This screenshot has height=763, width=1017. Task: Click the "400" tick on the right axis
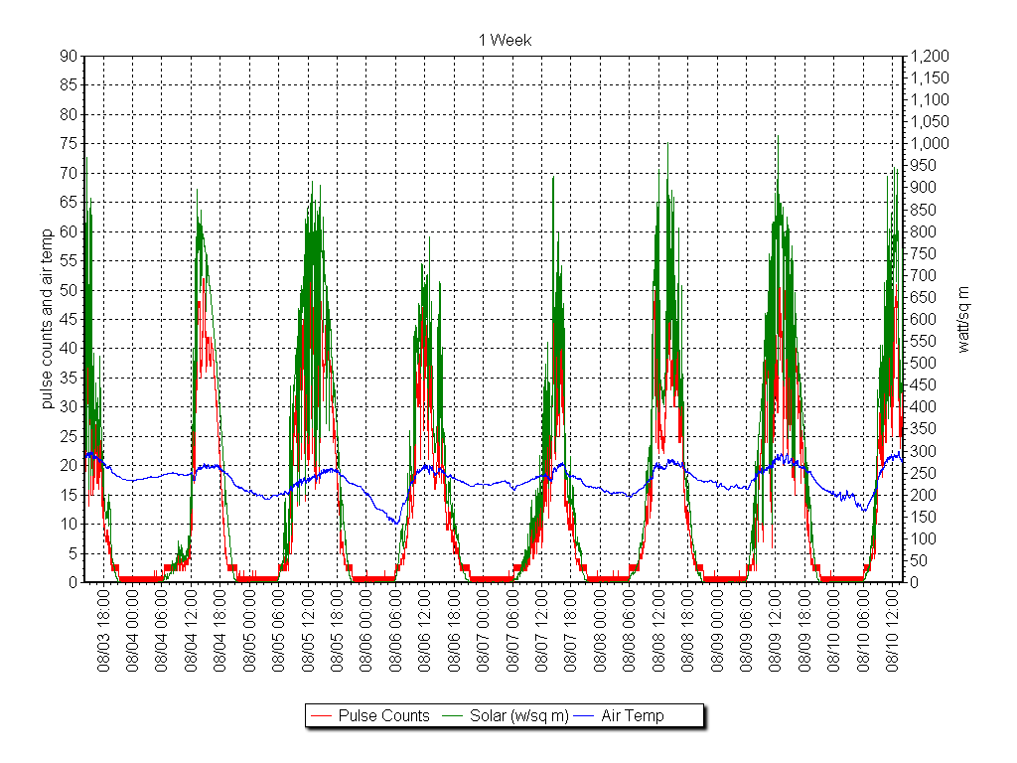[x=924, y=406]
